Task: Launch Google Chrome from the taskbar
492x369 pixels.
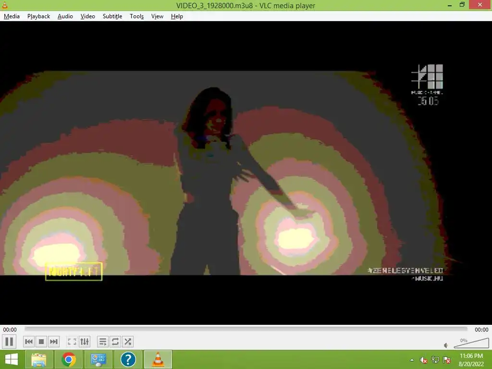Action: click(x=68, y=359)
